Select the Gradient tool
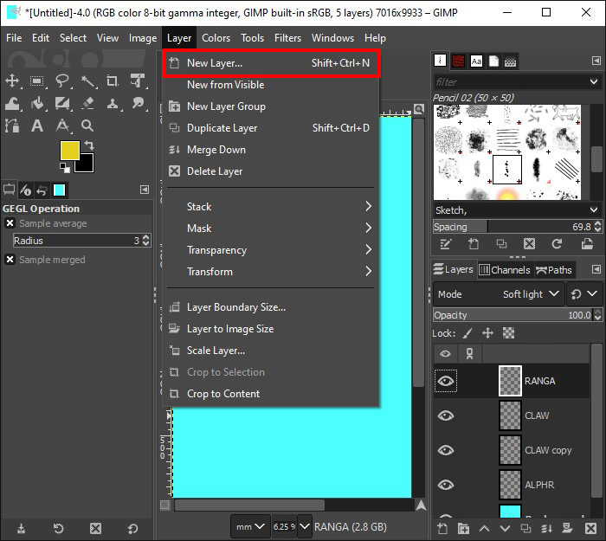 [61, 103]
